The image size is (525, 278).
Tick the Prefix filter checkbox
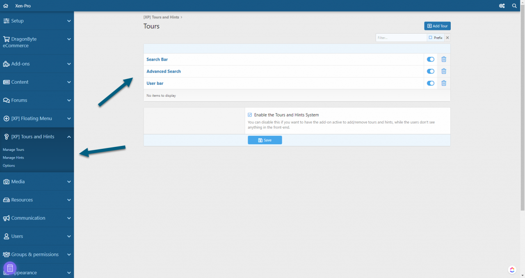[430, 38]
